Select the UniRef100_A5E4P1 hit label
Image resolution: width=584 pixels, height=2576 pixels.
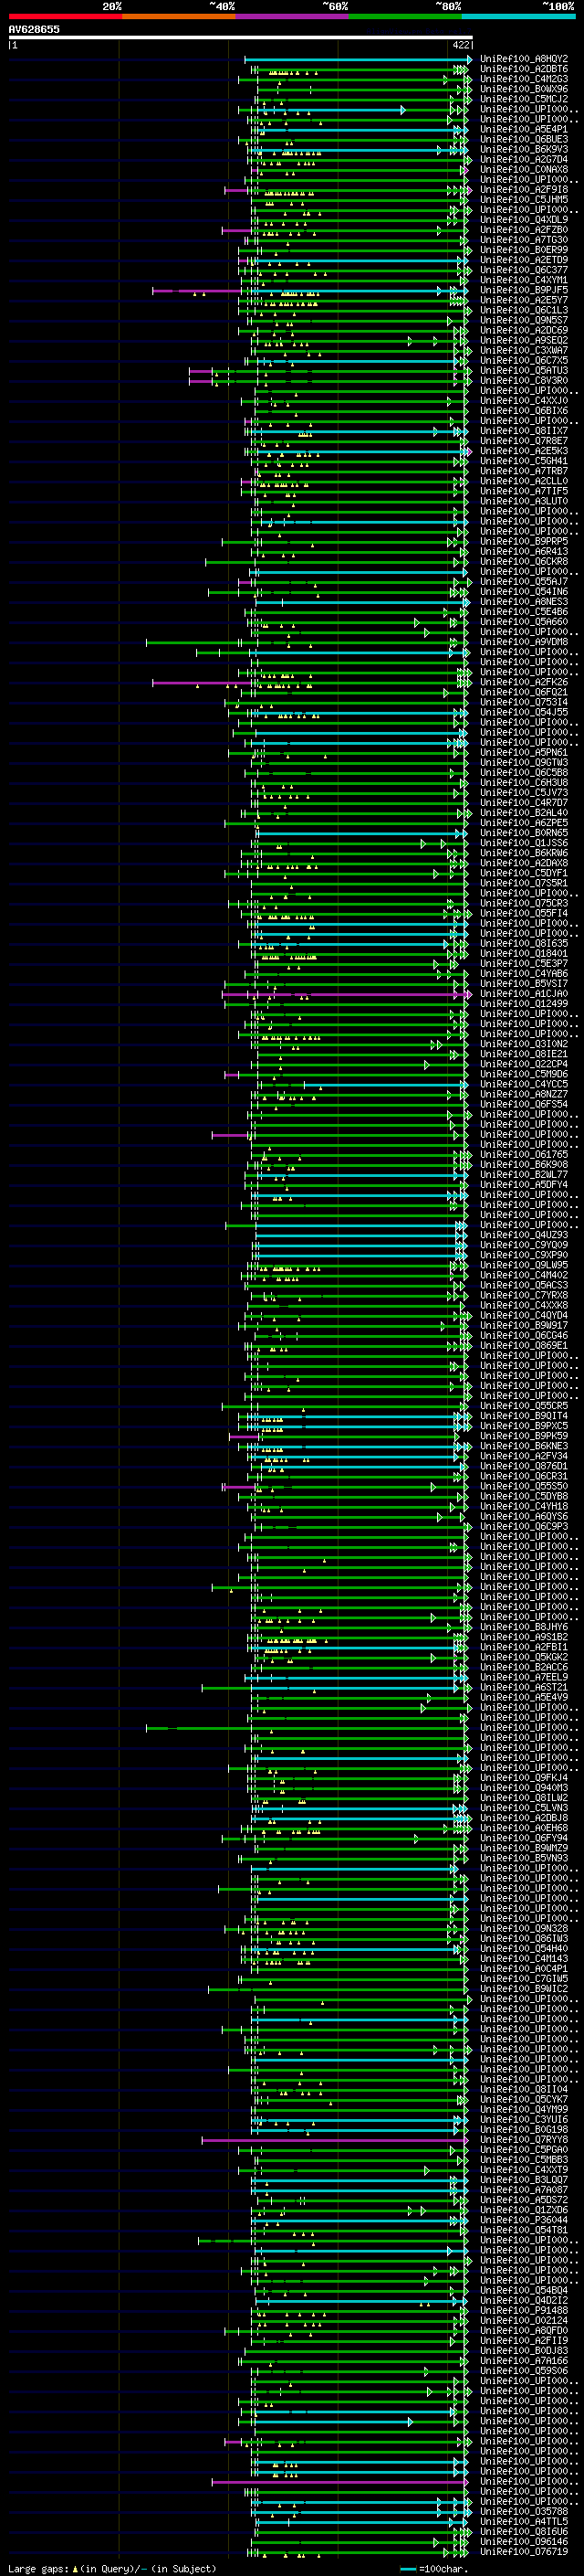point(524,129)
